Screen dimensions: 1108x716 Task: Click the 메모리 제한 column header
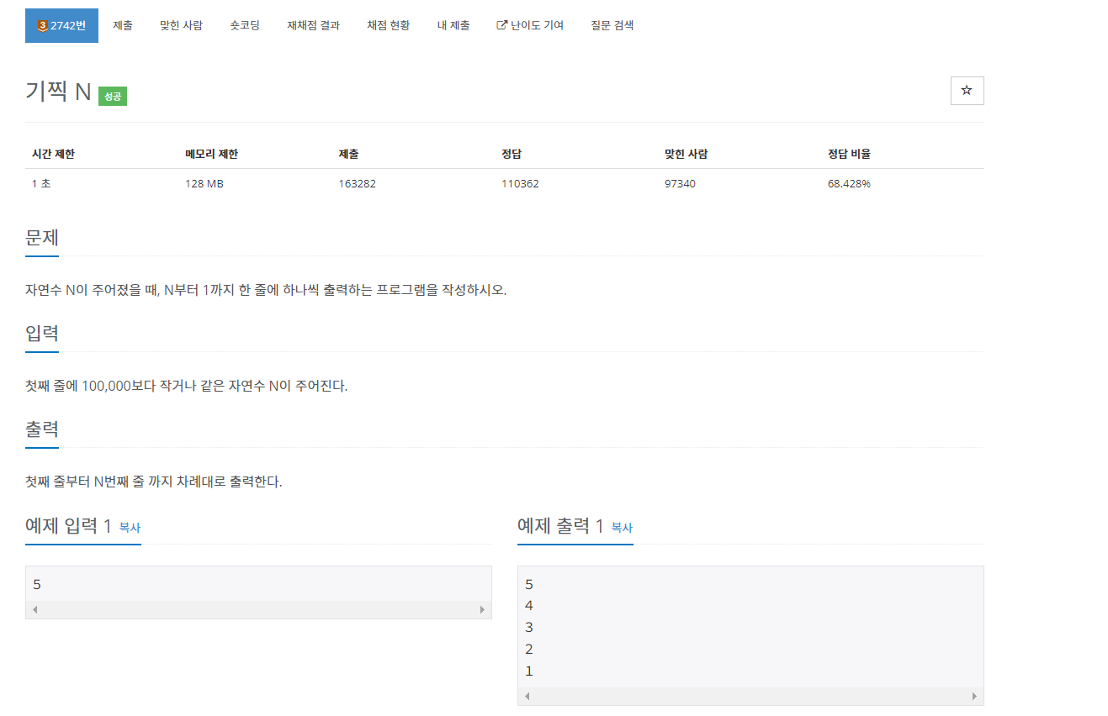tap(211, 154)
